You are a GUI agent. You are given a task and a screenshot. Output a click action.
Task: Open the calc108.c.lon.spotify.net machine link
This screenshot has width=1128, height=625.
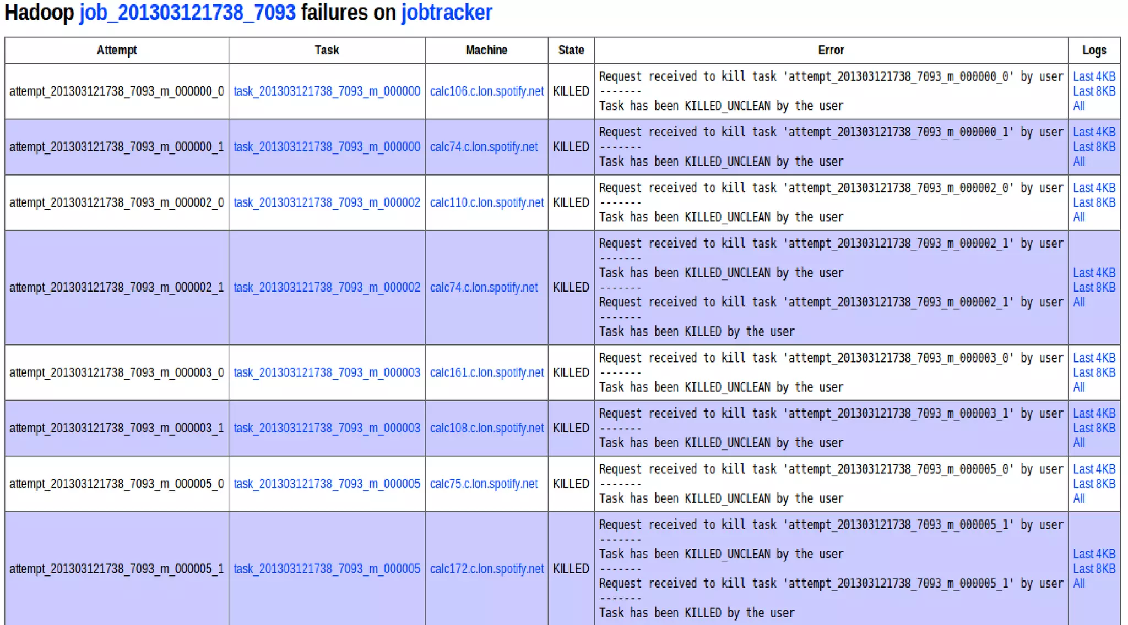coord(486,428)
